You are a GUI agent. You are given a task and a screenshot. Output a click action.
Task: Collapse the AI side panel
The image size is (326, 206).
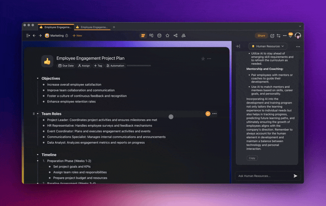pos(238,46)
